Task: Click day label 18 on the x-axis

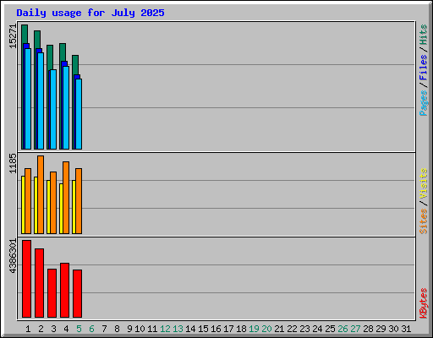Action: (241, 329)
